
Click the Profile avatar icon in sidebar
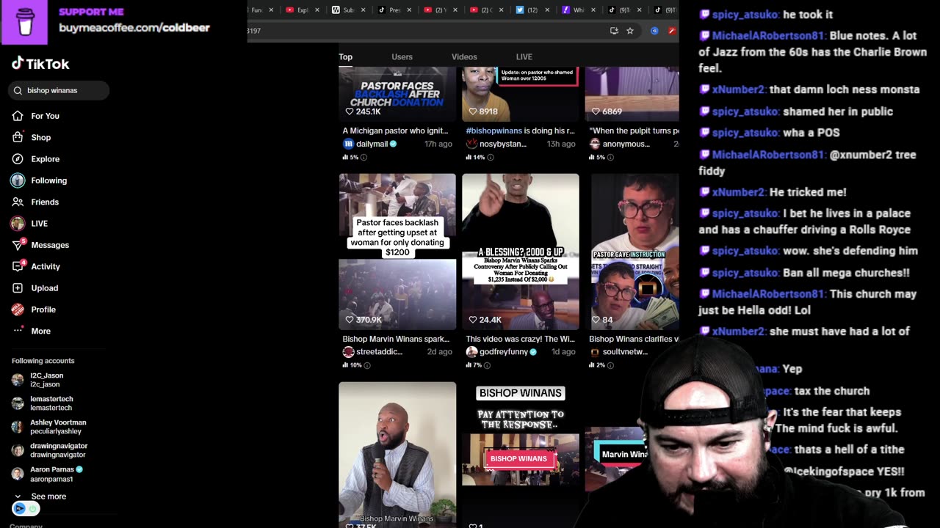(18, 309)
